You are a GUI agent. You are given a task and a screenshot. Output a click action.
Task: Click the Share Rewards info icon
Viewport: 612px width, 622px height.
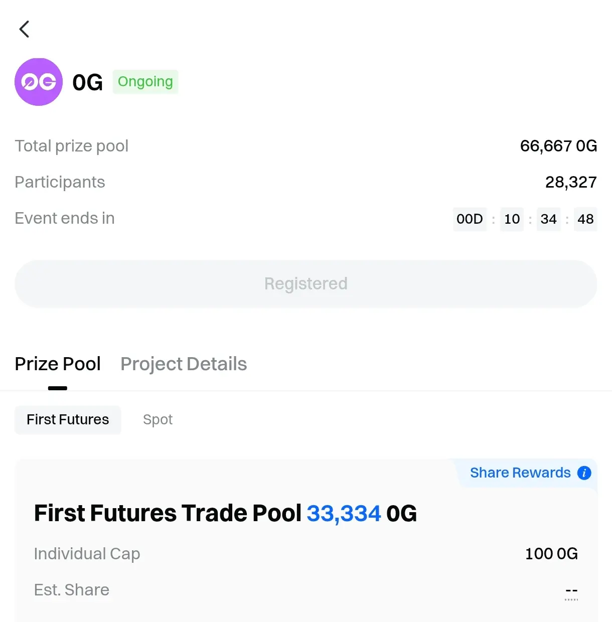(x=584, y=473)
